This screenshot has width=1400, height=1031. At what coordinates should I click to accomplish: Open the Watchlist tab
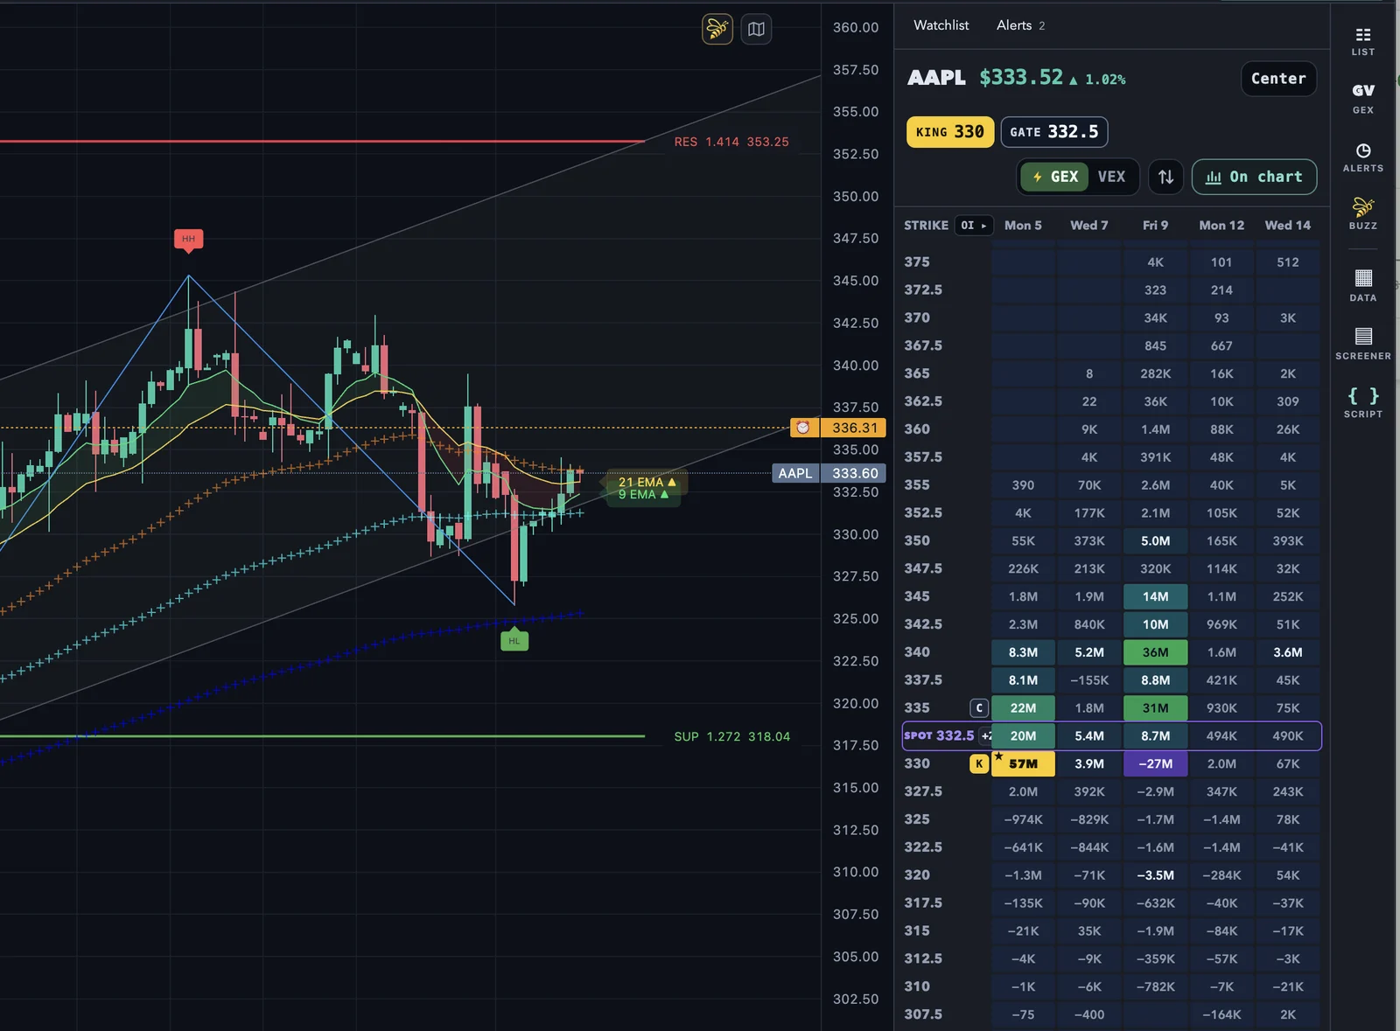941,25
